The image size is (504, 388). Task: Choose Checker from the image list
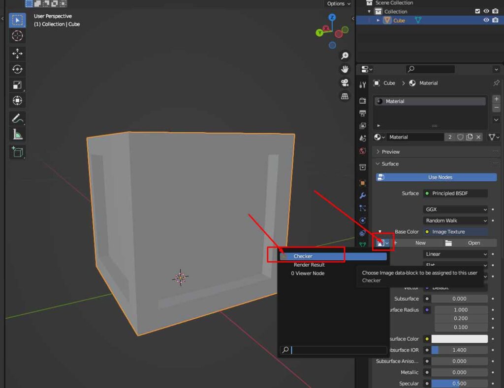pyautogui.click(x=333, y=256)
